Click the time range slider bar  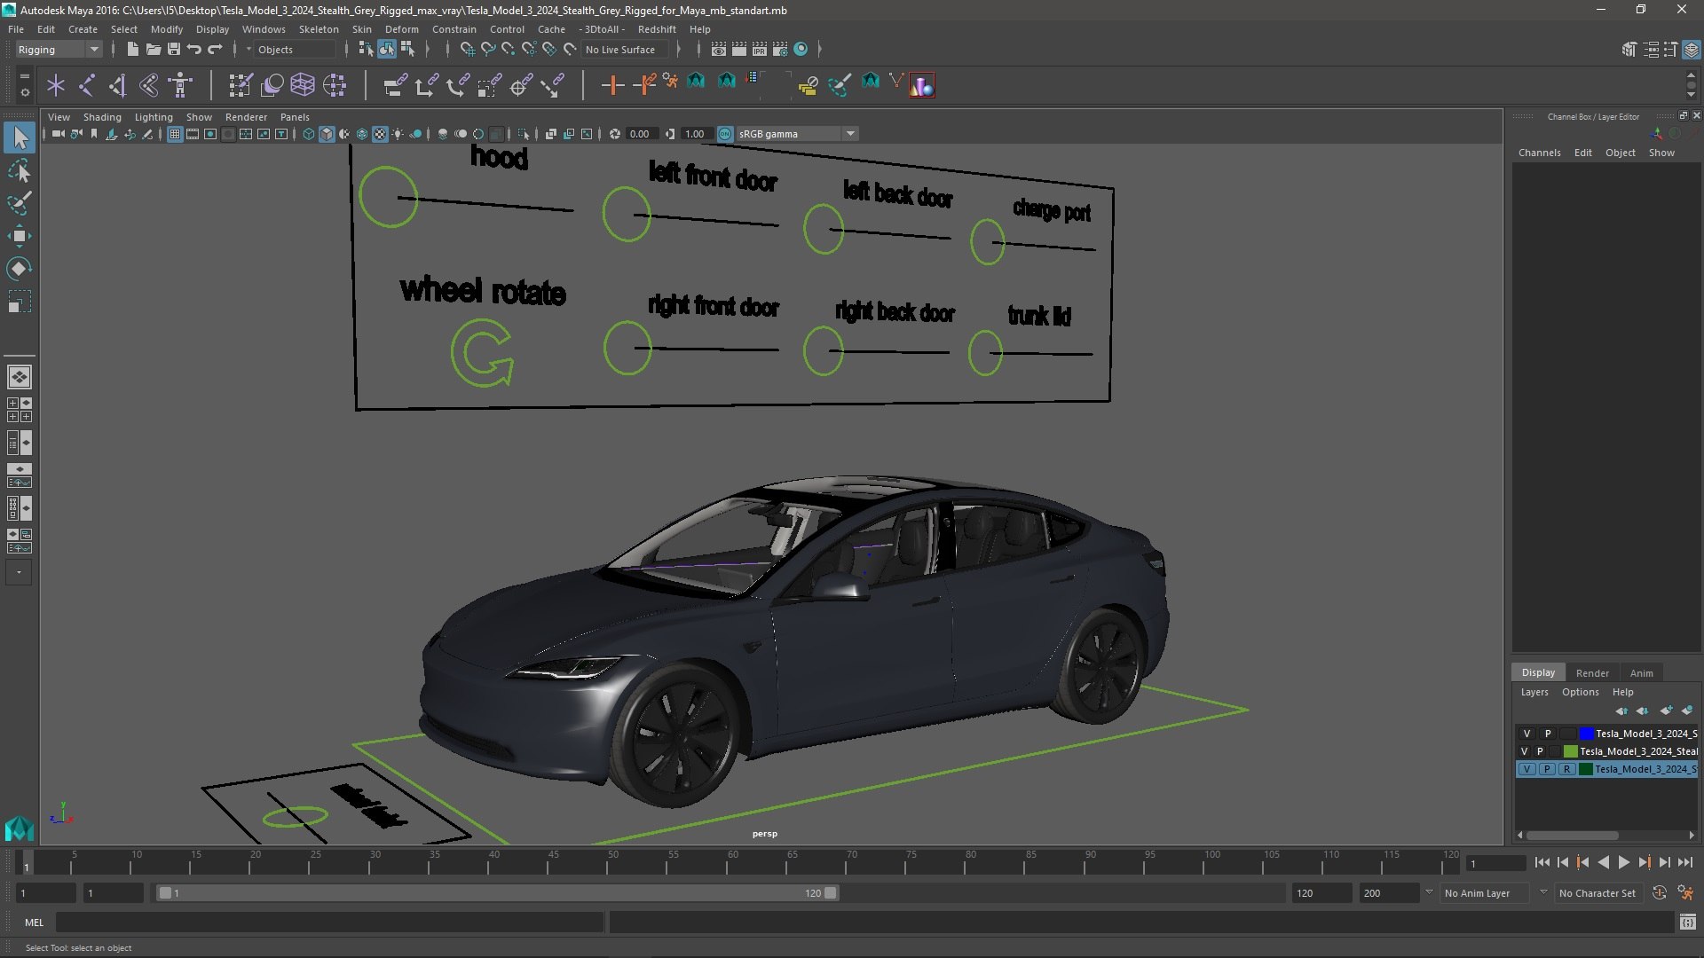tap(497, 893)
